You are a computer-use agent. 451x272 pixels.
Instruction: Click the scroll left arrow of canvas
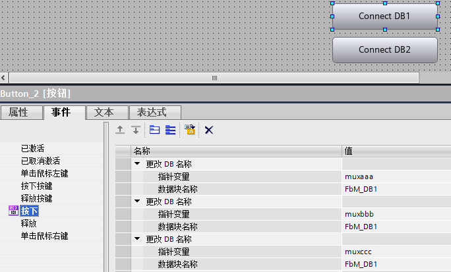pos(5,78)
